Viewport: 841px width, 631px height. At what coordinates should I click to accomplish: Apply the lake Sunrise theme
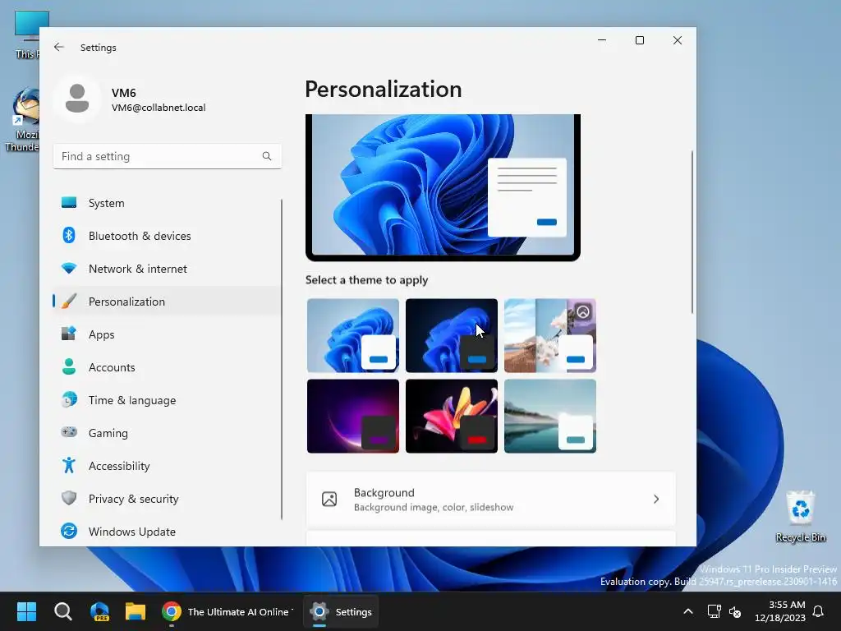click(549, 416)
